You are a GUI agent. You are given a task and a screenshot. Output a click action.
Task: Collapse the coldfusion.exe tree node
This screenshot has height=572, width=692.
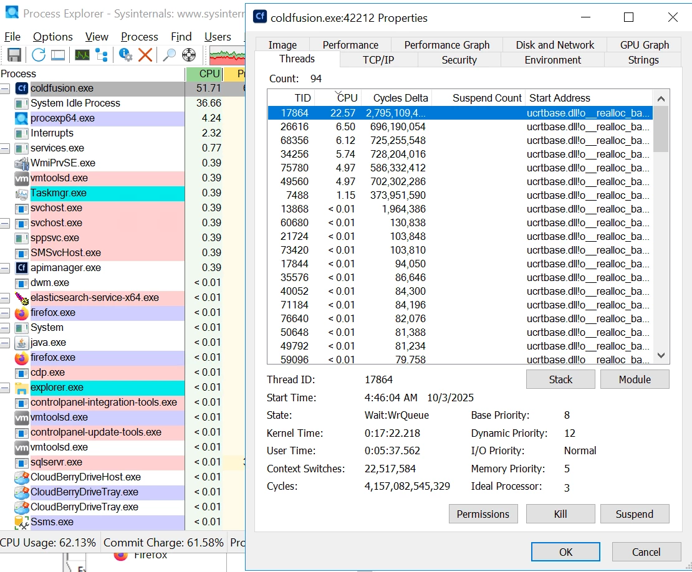pos(5,88)
